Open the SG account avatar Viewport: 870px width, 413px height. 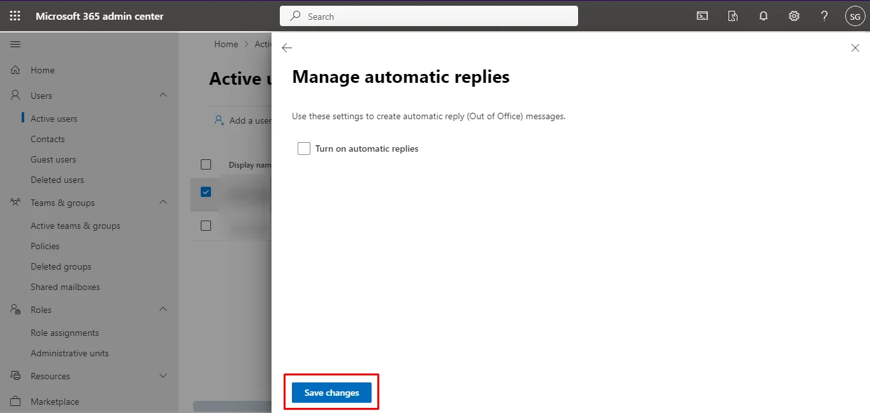[855, 16]
